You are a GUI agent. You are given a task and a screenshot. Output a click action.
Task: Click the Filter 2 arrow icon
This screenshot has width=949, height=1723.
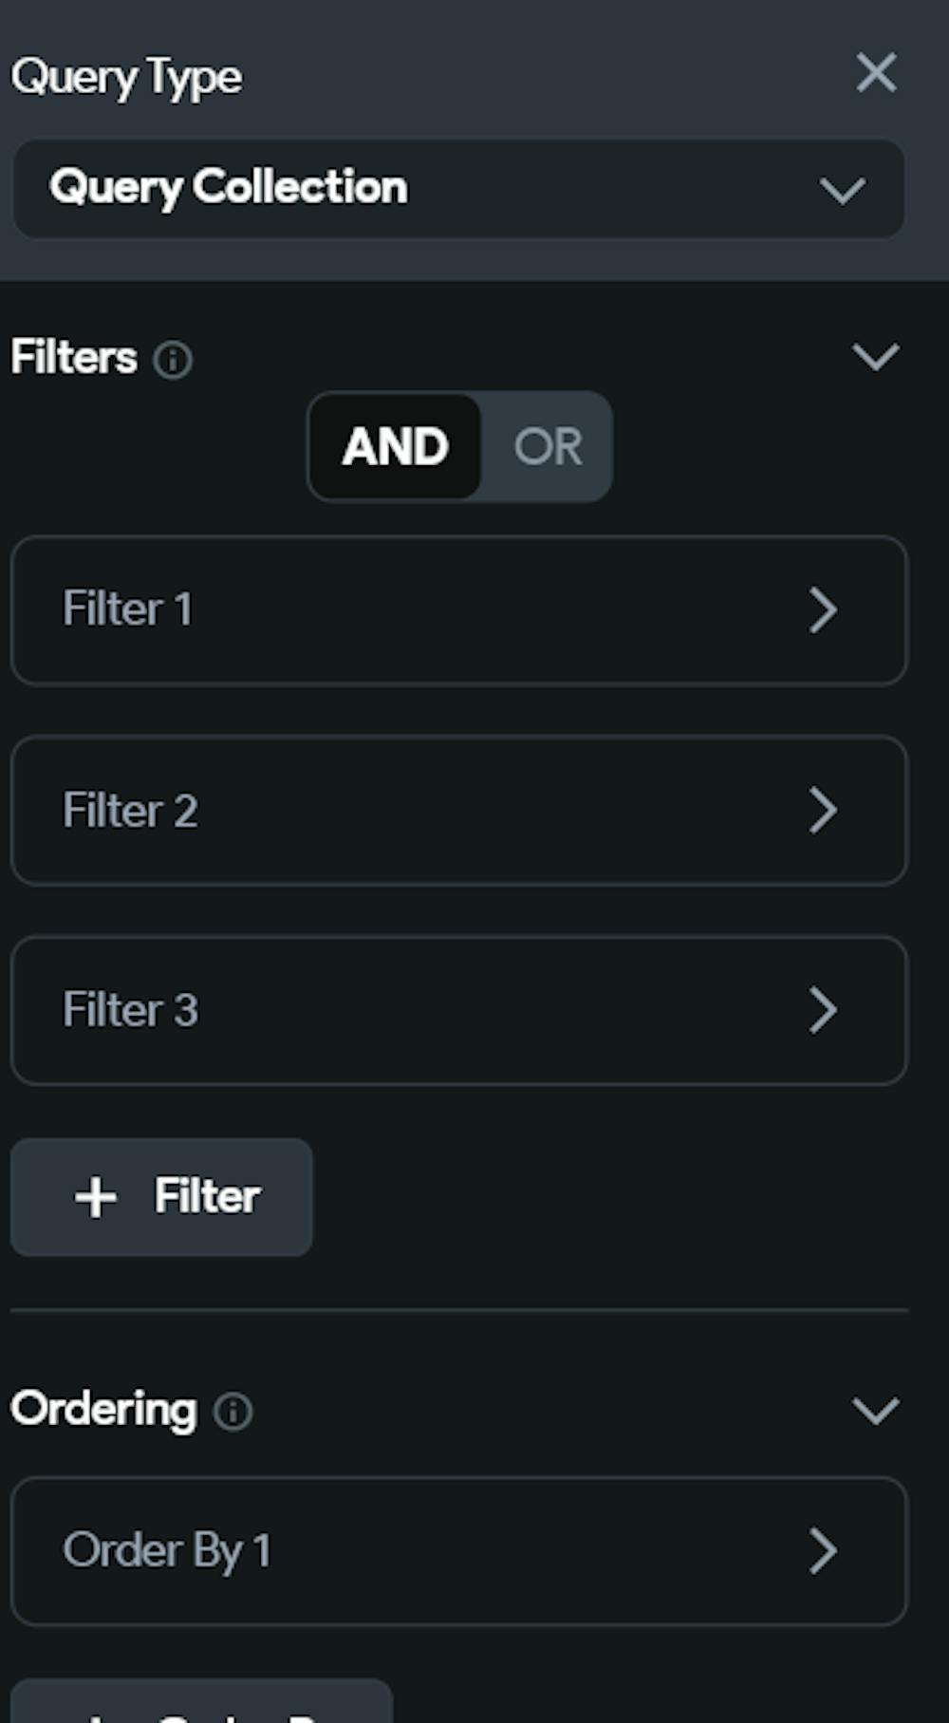point(823,811)
